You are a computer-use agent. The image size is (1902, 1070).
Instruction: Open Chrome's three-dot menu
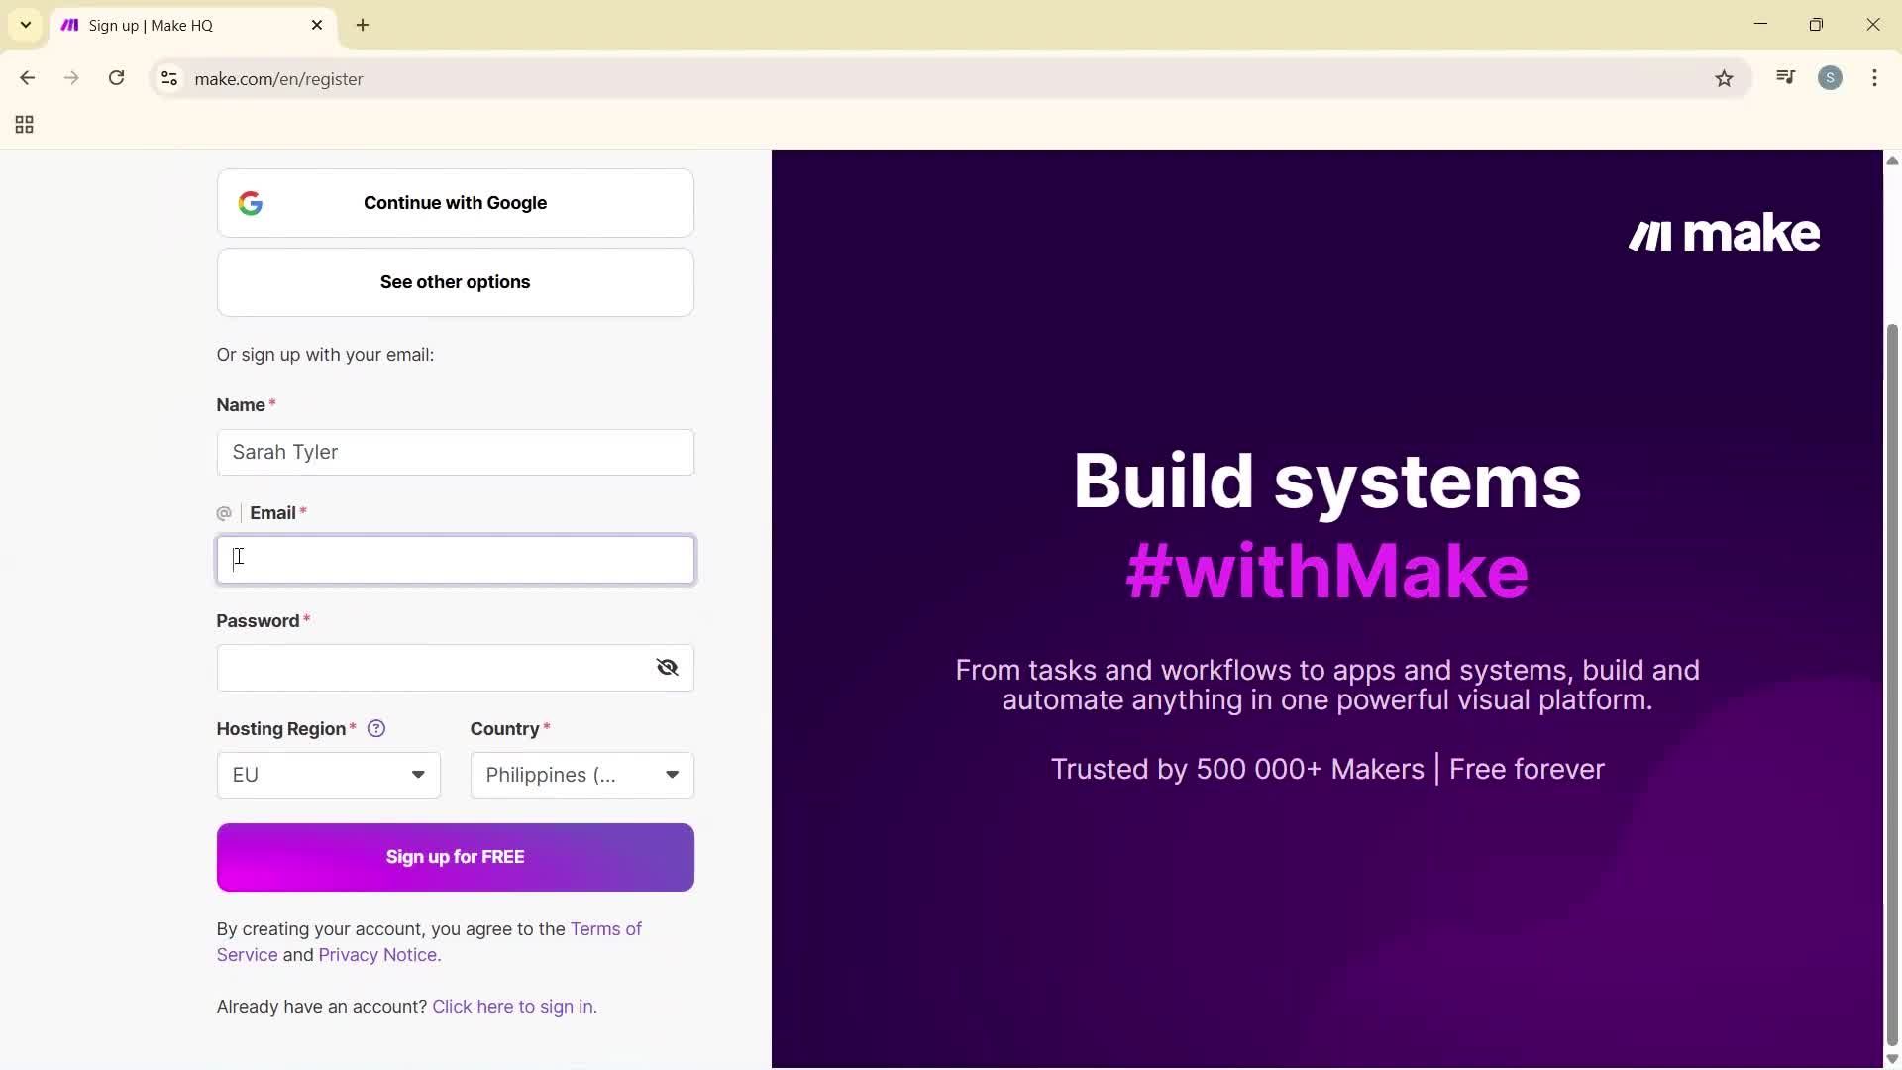coord(1875,78)
